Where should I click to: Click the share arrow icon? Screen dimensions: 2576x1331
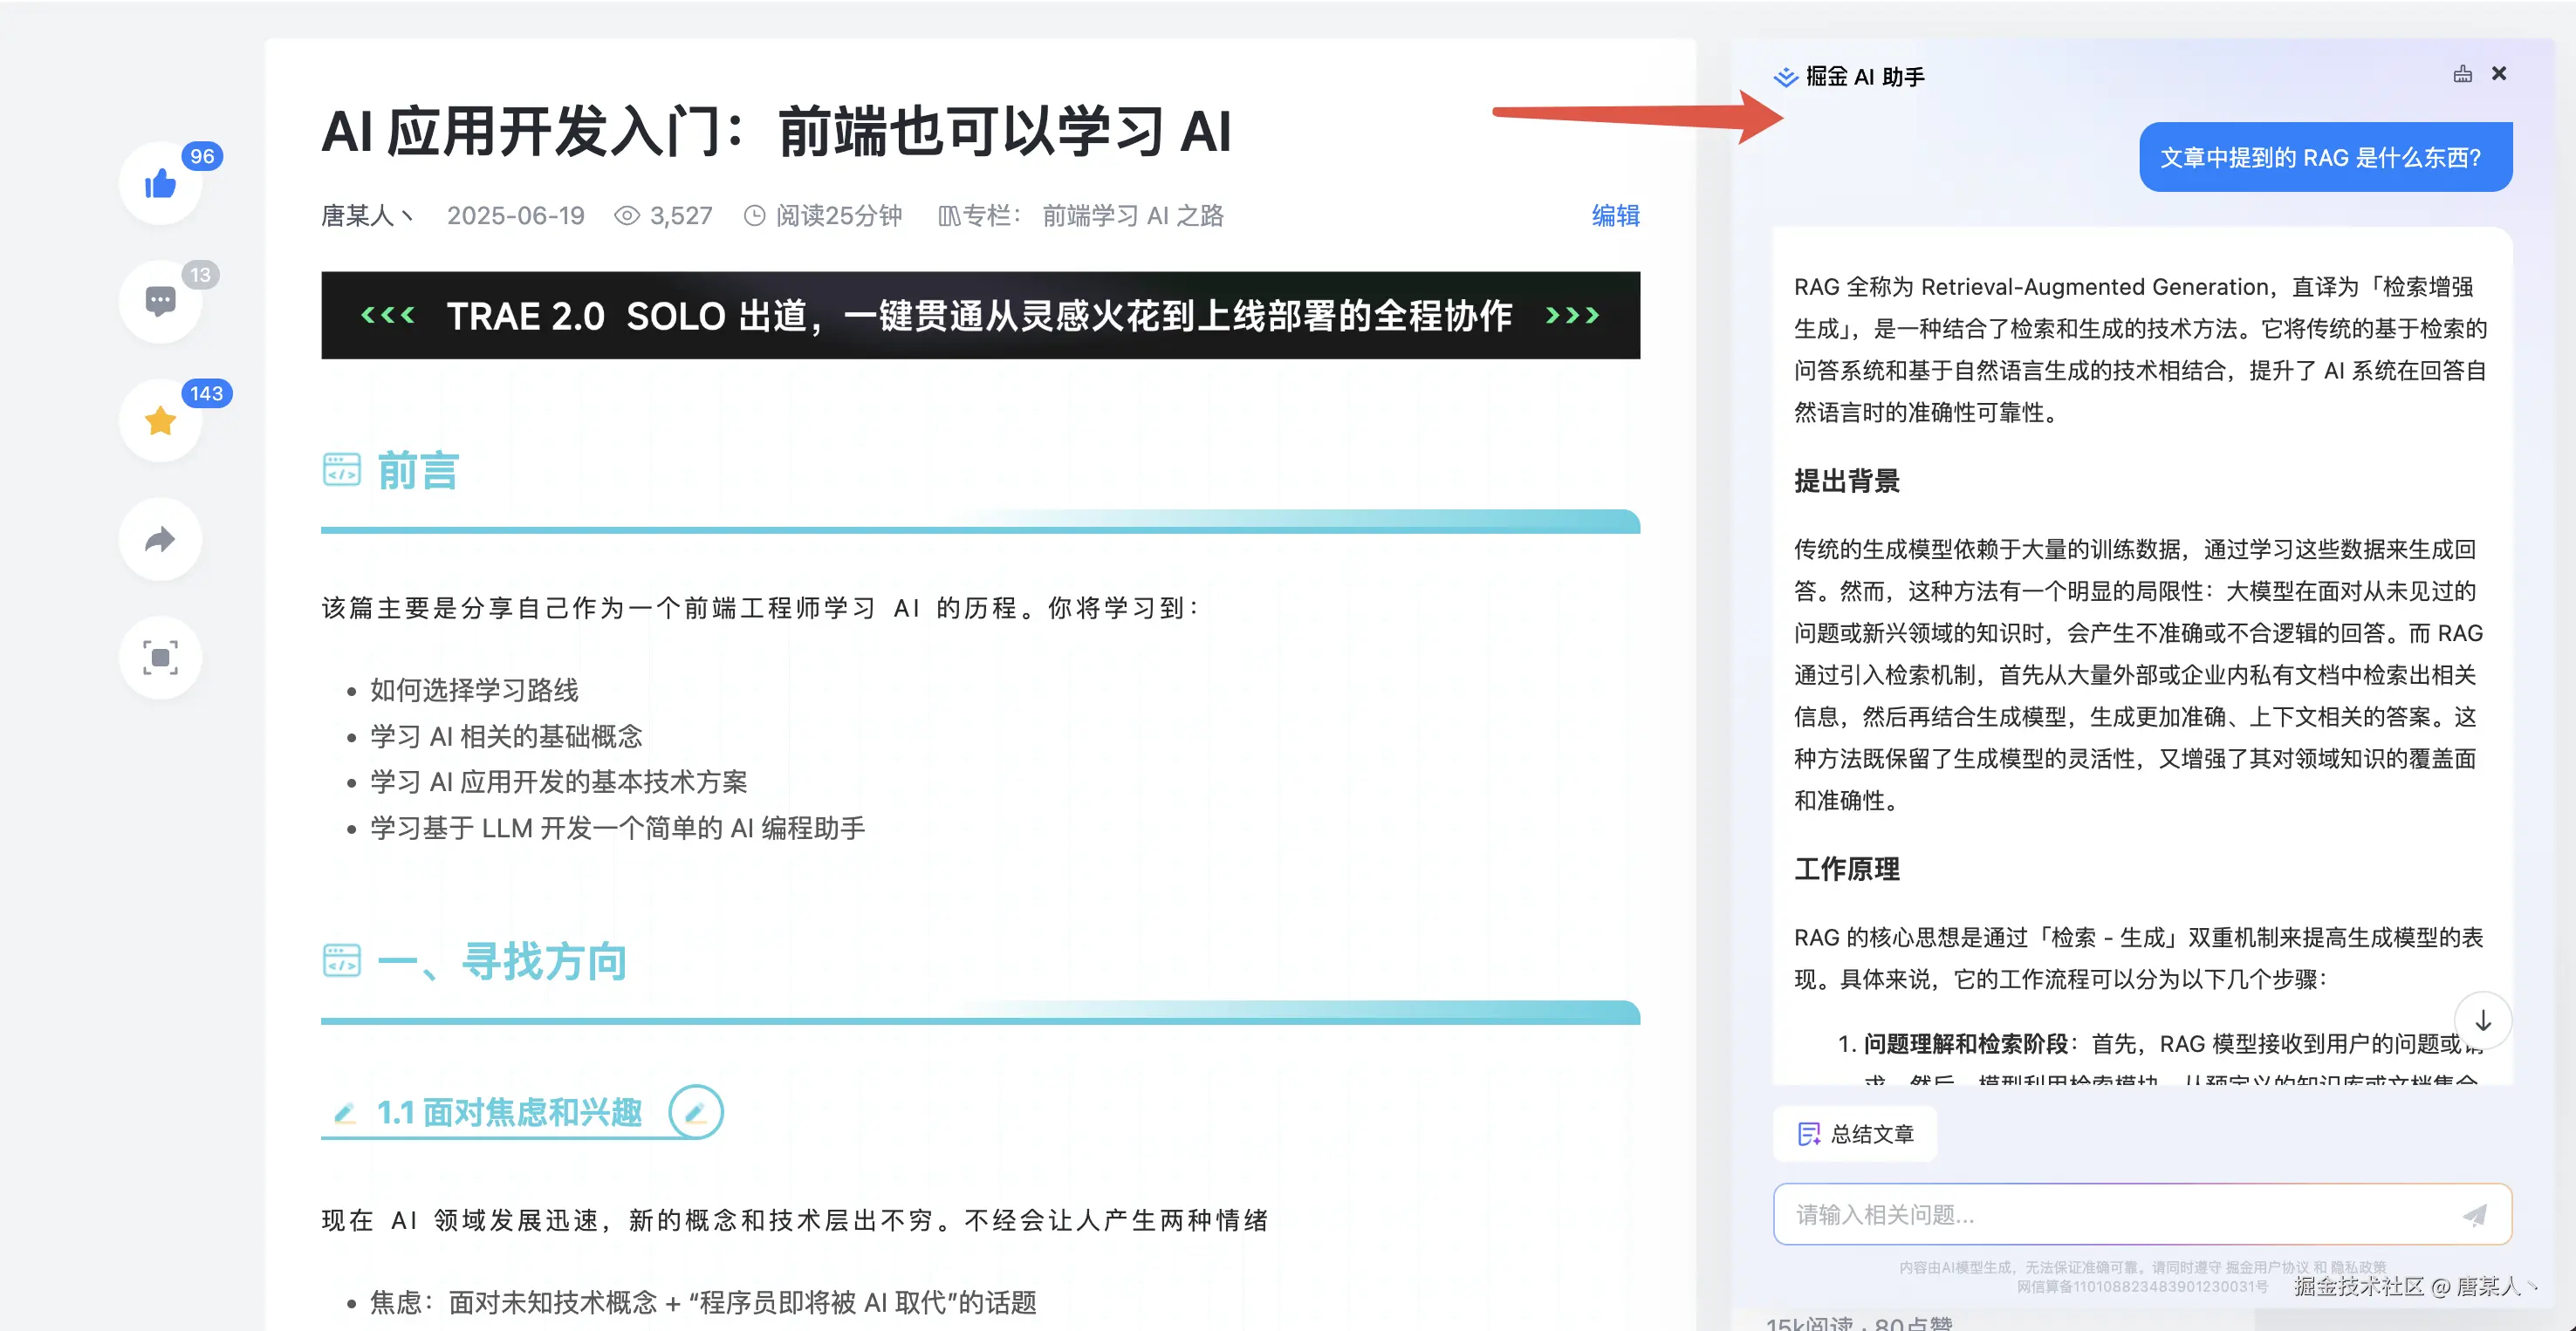tap(160, 540)
